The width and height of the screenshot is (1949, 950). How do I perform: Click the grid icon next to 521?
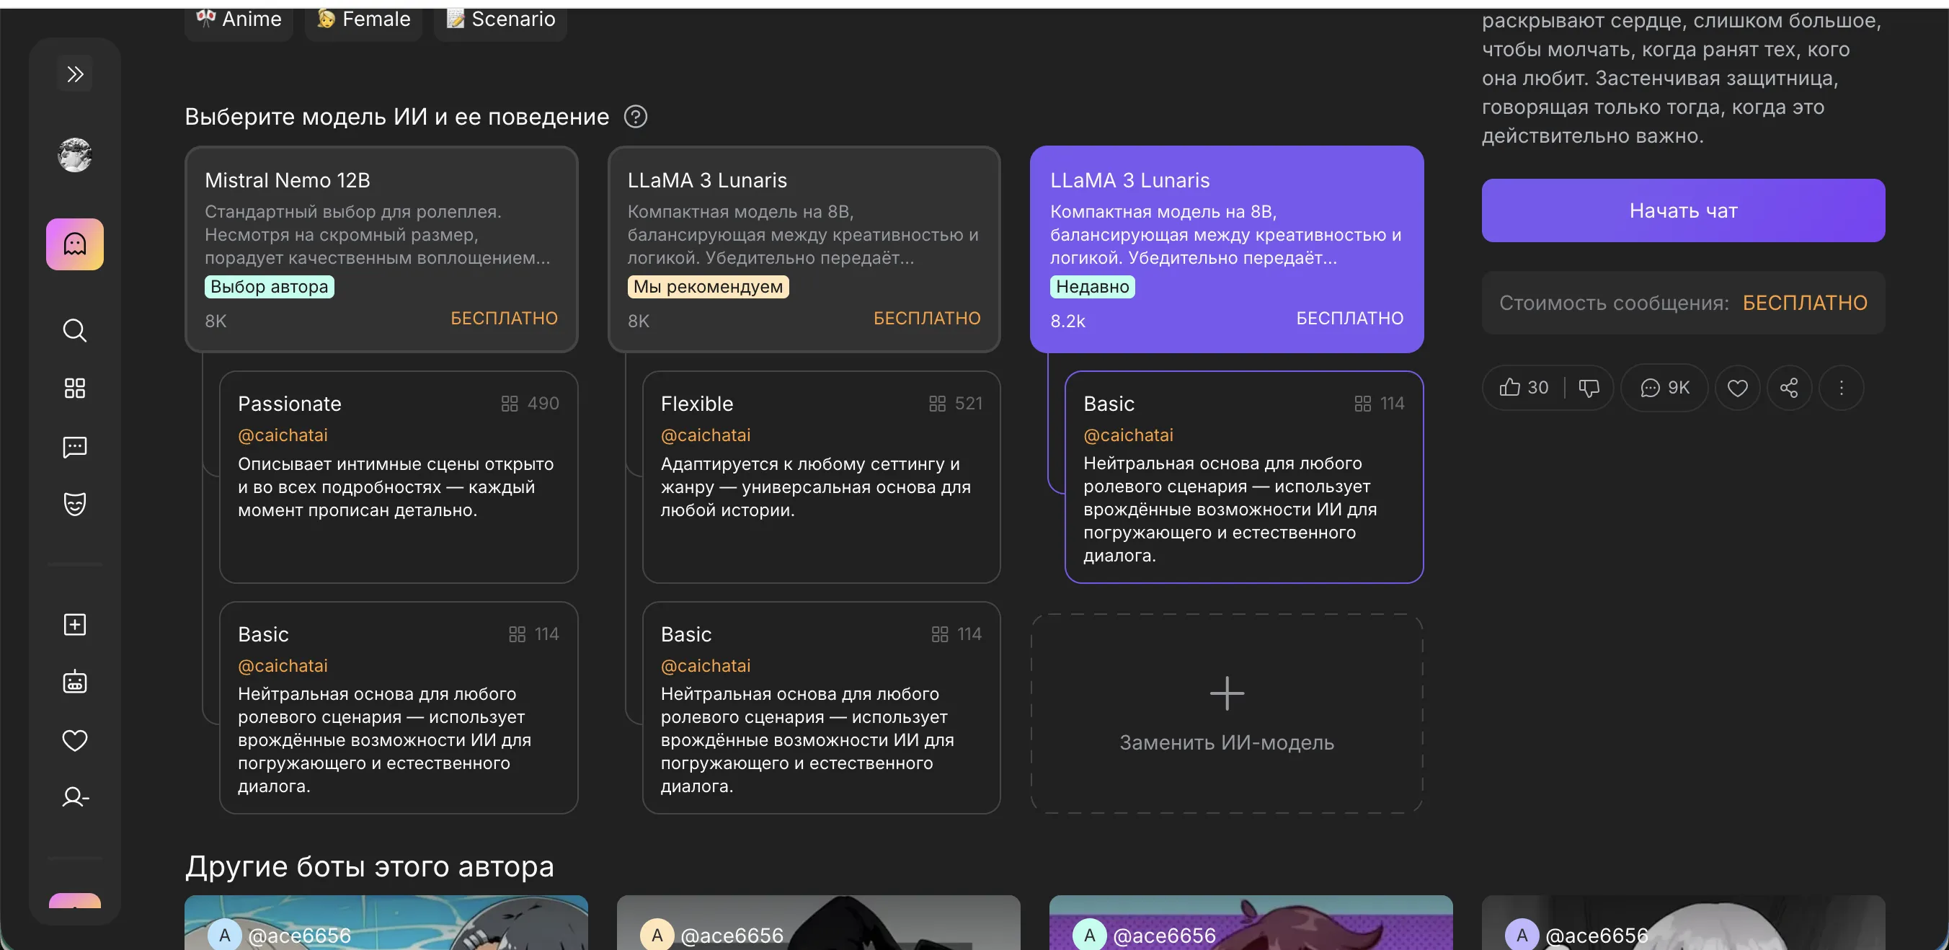coord(938,404)
